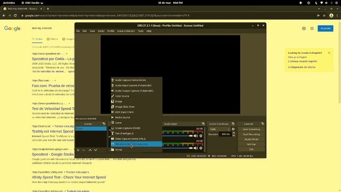The width and height of the screenshot is (341, 192).
Task: Mute the second audio mixer channel with its speaker icon
Action: pyautogui.click(x=196, y=148)
